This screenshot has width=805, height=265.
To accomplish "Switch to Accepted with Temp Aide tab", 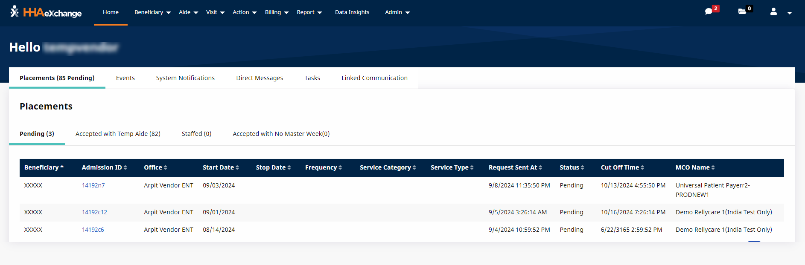I will click(118, 134).
